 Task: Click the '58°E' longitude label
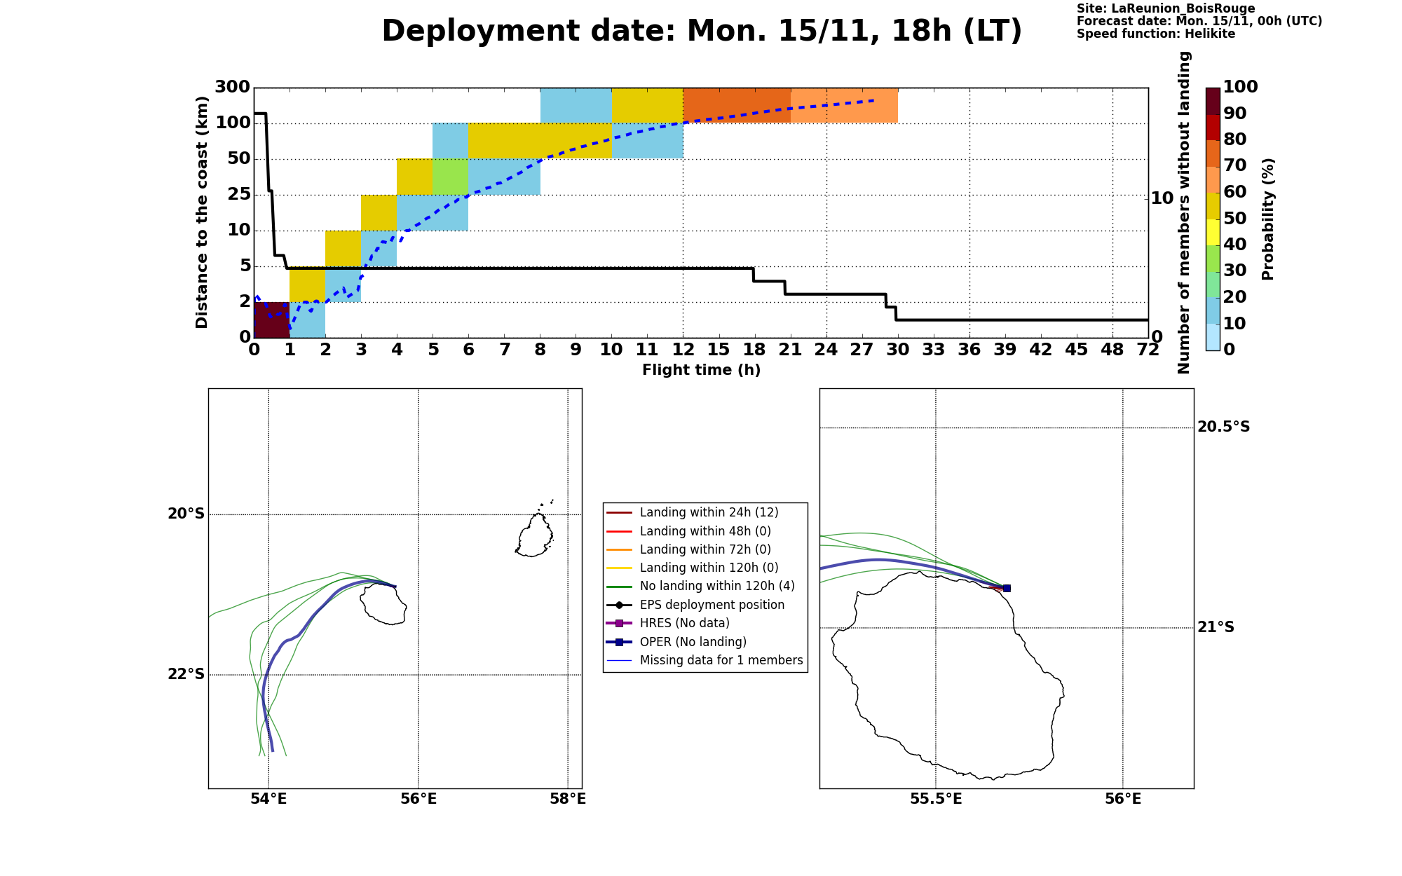568,799
